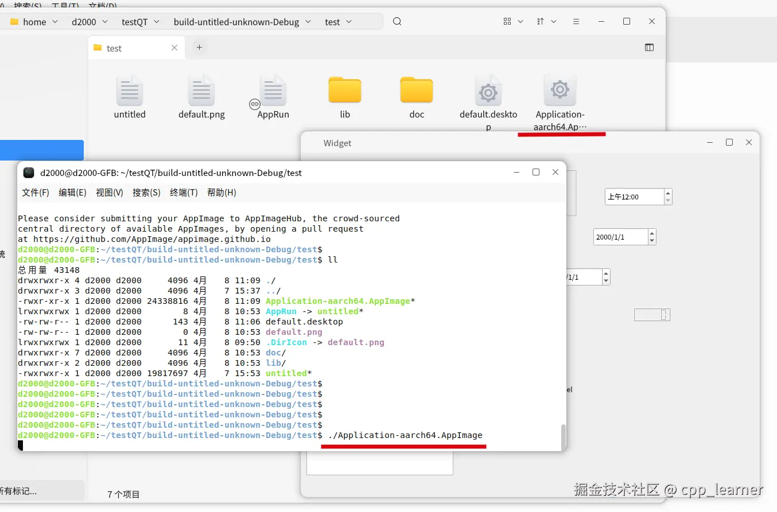Image resolution: width=777 pixels, height=512 pixels.
Task: Maximize the terminal window
Action: [x=536, y=172]
